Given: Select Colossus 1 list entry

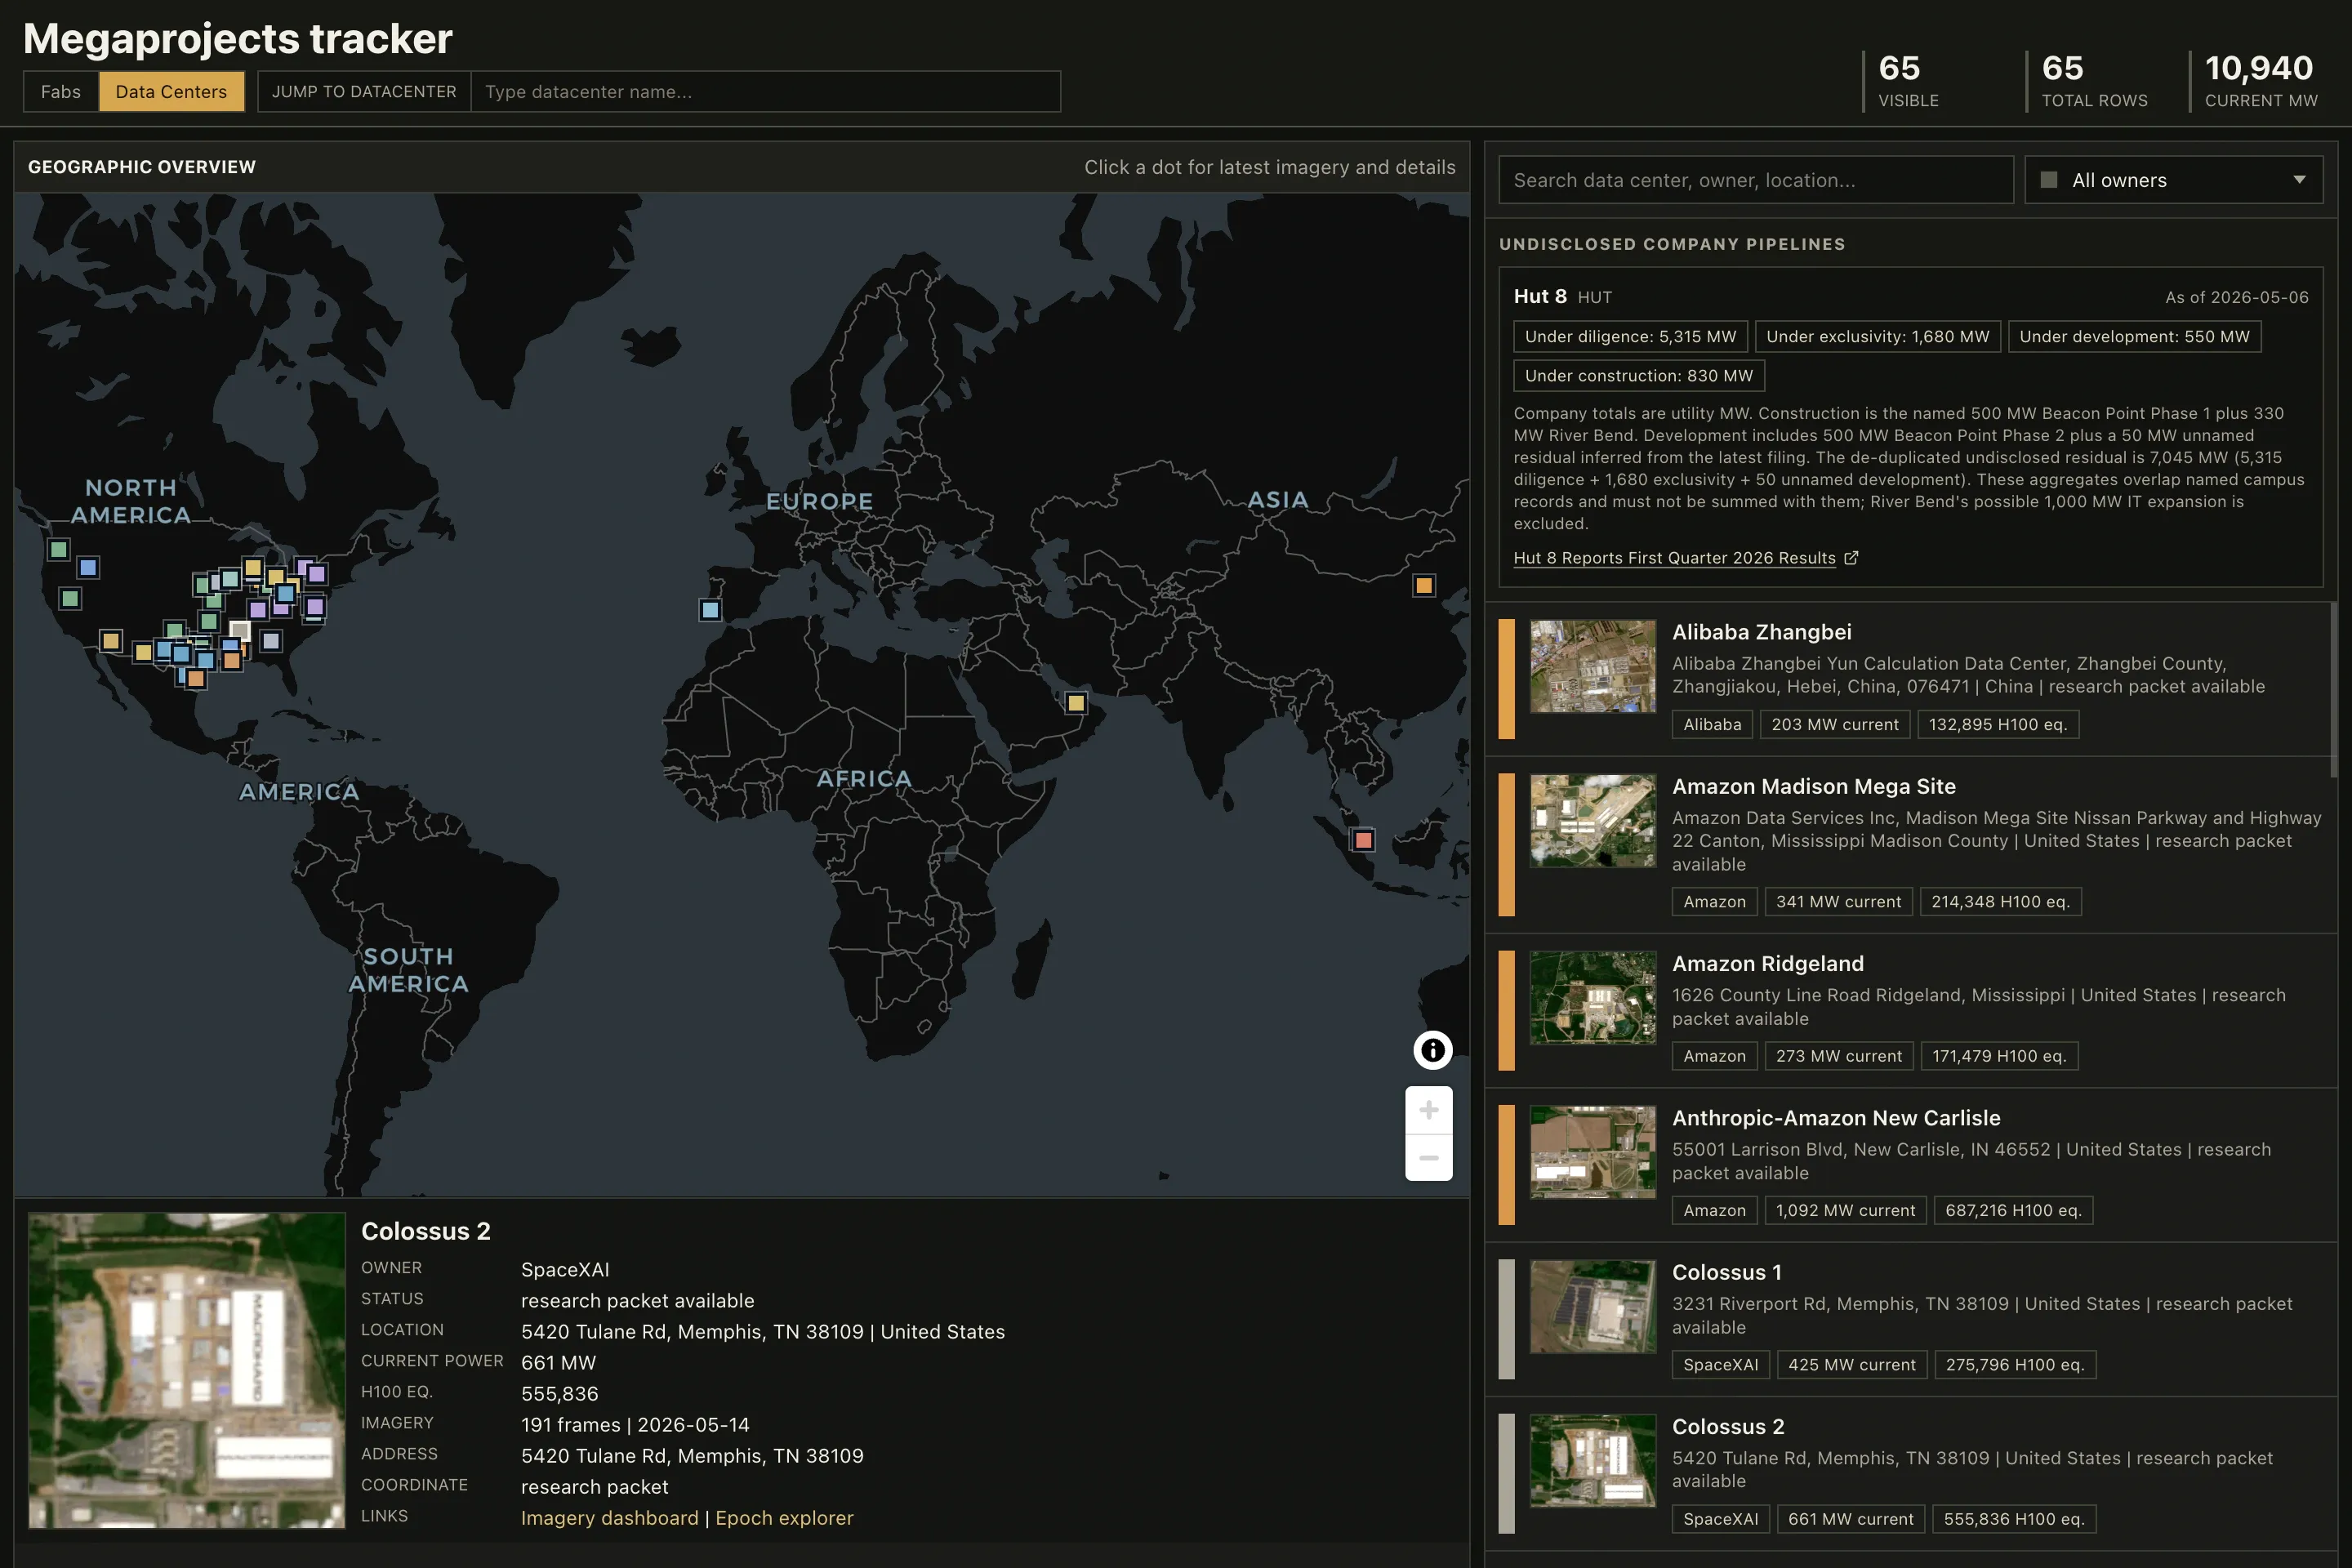Looking at the screenshot, I should 1911,1319.
